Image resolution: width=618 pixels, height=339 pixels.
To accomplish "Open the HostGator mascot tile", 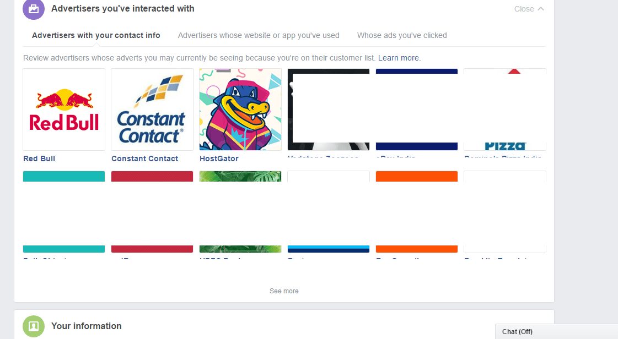I will (240, 110).
